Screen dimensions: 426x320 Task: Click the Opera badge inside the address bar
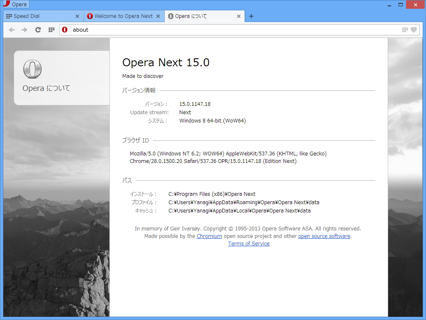click(x=64, y=30)
